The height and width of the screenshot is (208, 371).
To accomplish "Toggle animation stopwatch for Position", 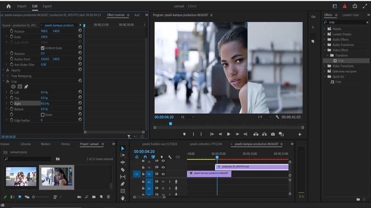I will [12, 31].
